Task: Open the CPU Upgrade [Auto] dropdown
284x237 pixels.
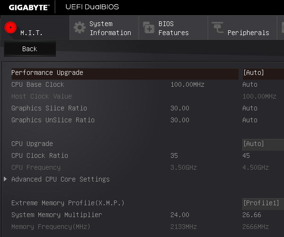Action: pos(263,145)
